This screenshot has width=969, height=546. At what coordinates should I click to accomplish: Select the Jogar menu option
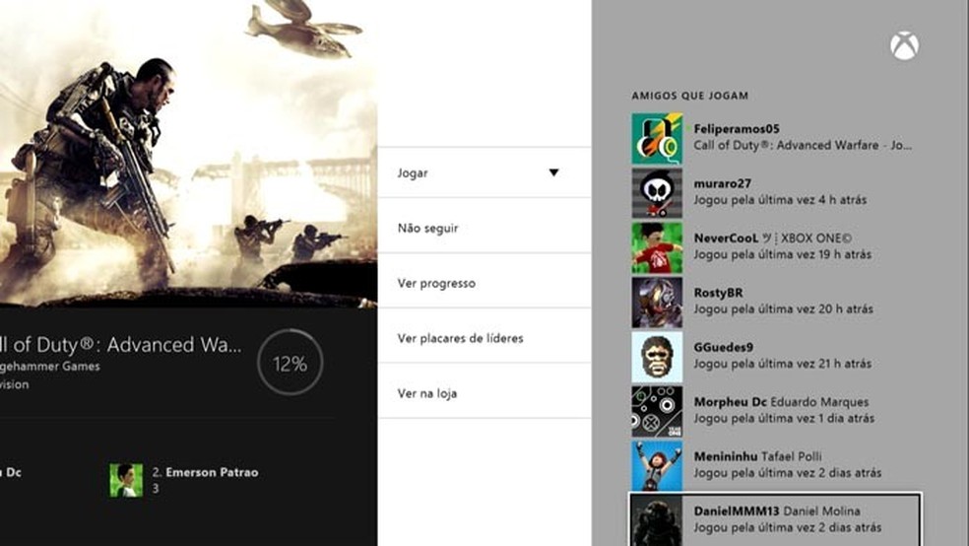pyautogui.click(x=484, y=172)
